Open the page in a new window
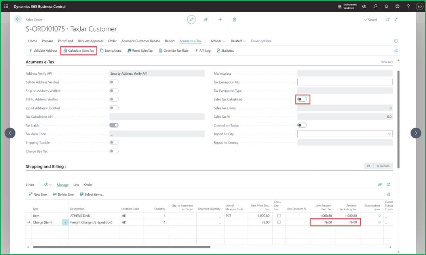This screenshot has height=255, width=426. point(388,19)
